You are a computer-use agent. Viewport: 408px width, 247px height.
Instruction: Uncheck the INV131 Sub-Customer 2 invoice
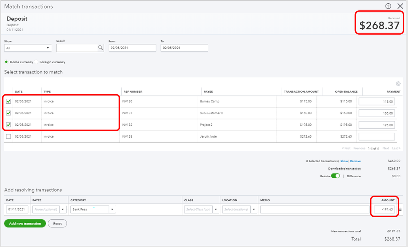pyautogui.click(x=8, y=113)
